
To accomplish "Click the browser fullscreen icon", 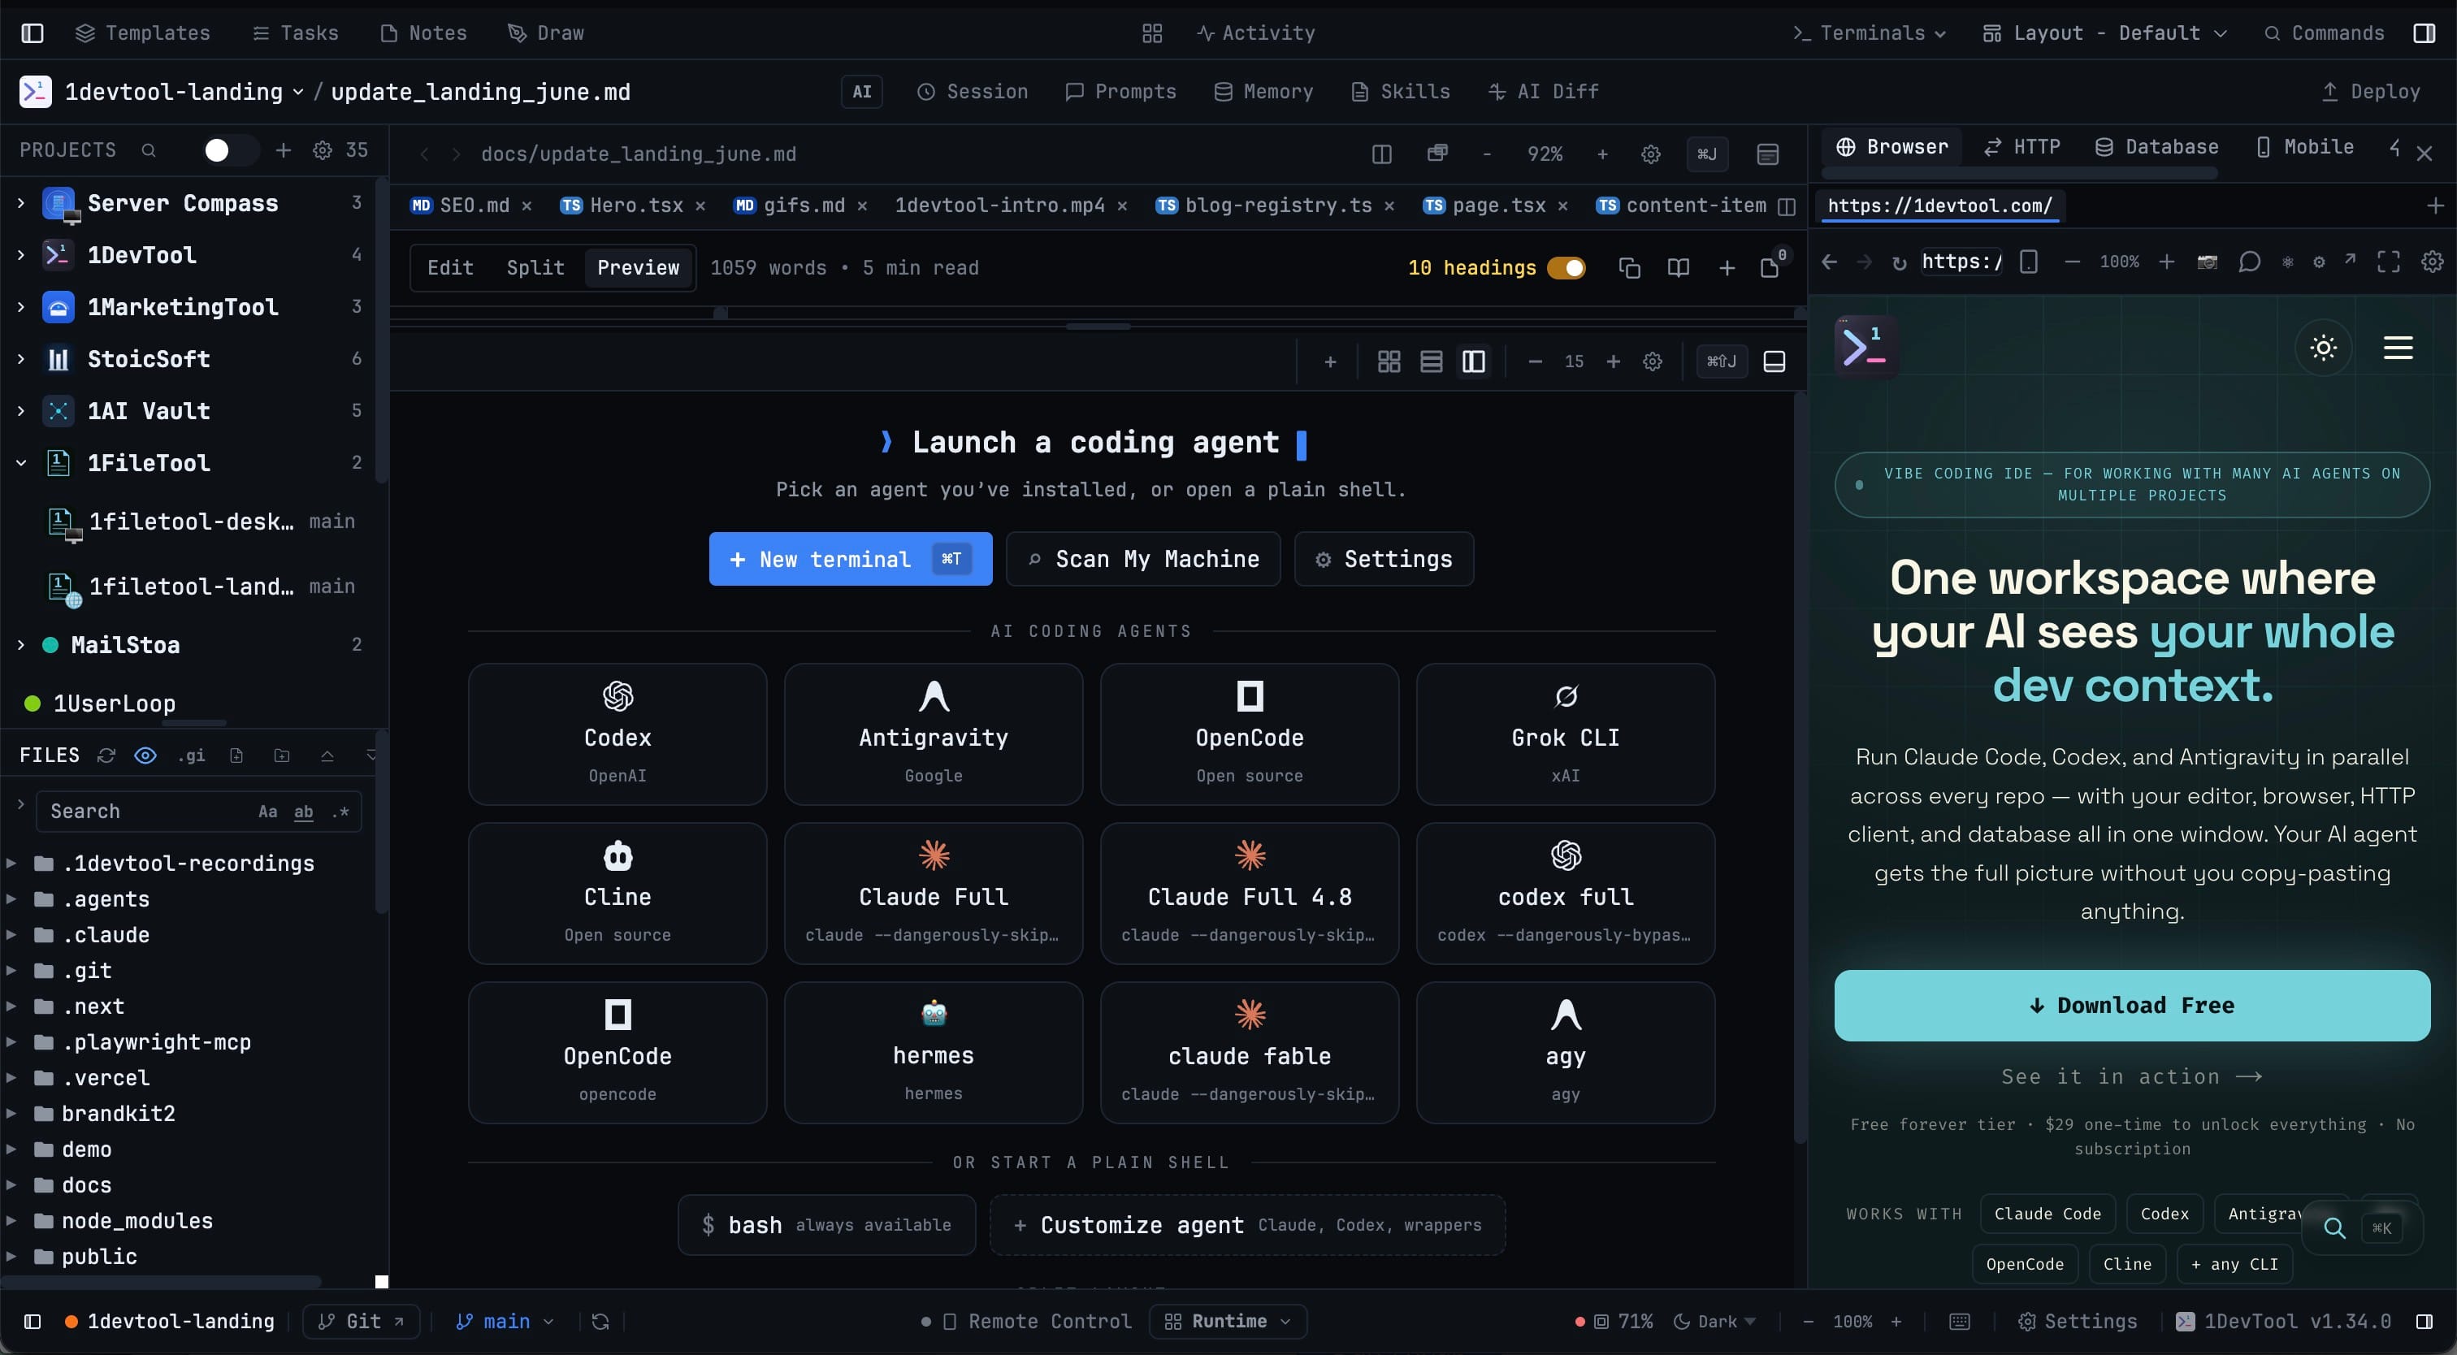I will pos(2387,262).
